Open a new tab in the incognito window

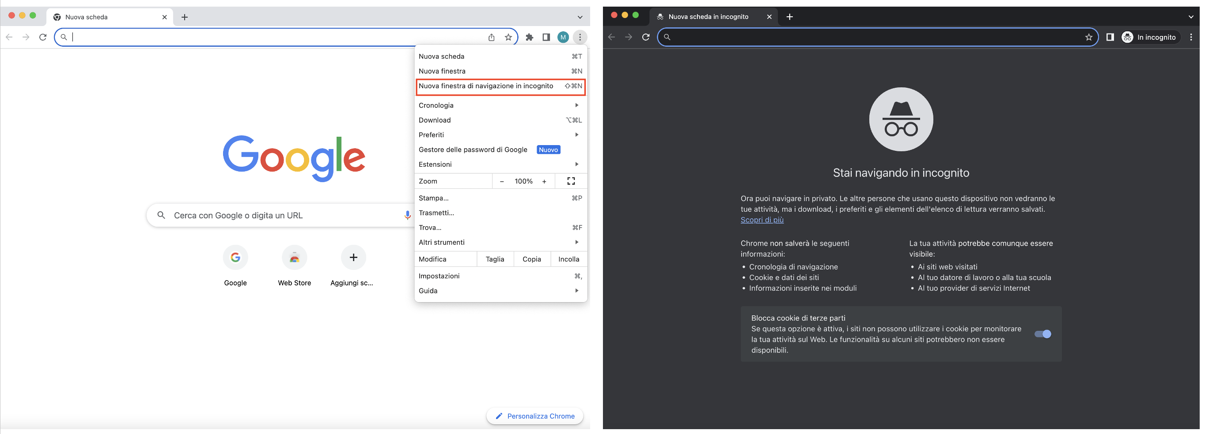tap(790, 17)
